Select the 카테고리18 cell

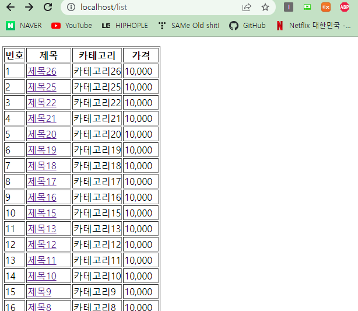97,166
